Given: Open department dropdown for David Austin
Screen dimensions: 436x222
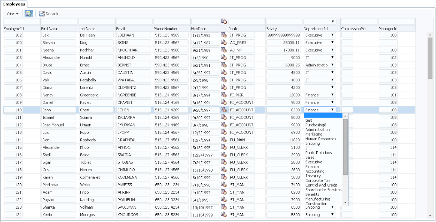Looking at the screenshot, I should pos(320,72).
